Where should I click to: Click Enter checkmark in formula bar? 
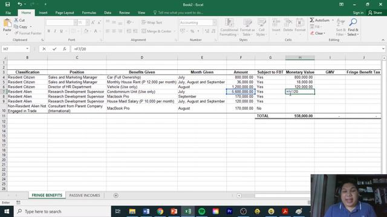pyautogui.click(x=54, y=49)
